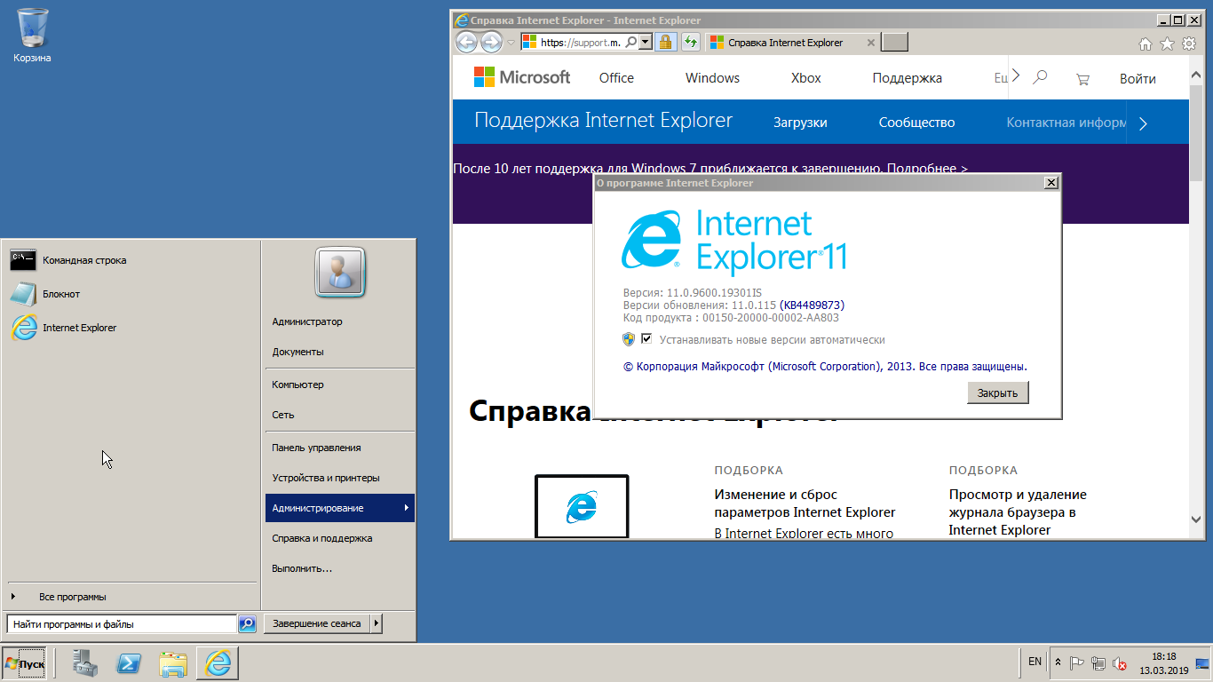This screenshot has width=1213, height=682.
Task: Open the Recycle Bin (Корзина) on desktop
Action: 32,36
